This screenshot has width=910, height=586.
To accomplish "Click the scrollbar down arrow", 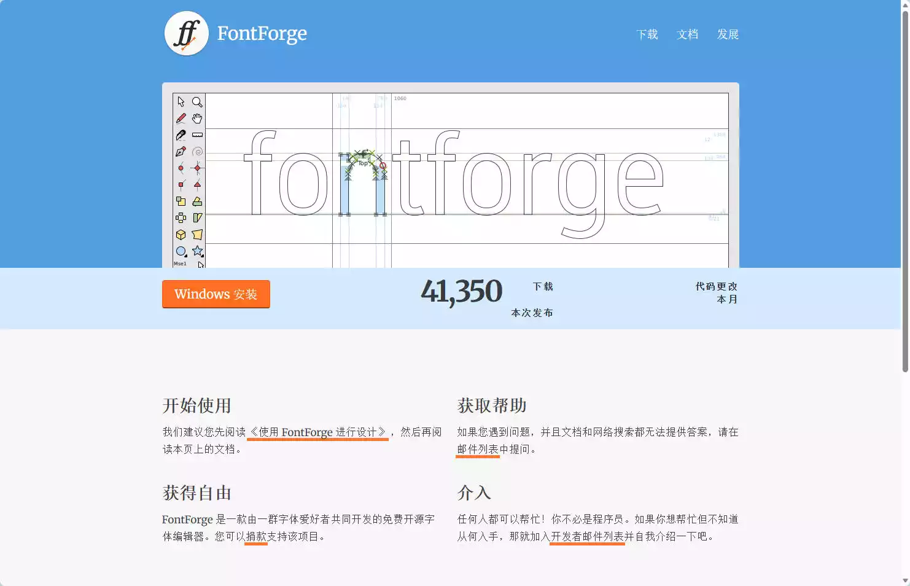I will 905,581.
